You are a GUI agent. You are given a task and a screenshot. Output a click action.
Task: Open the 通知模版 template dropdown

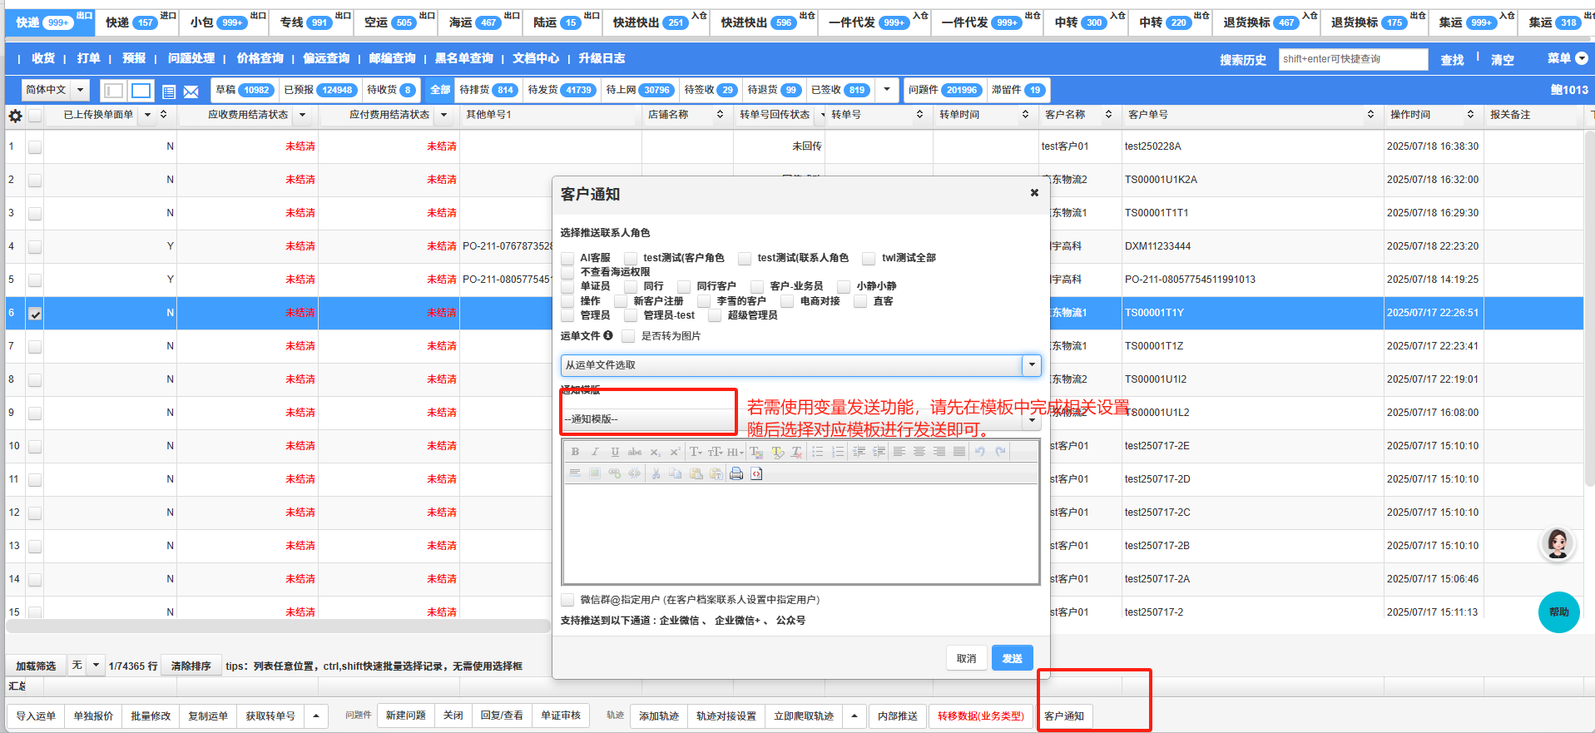pos(1032,419)
